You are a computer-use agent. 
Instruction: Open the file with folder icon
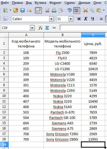pyautogui.click(x=16, y=10)
